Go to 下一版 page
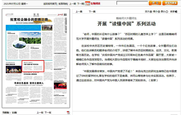Viewport: 181px width, 115px height. coord(48,113)
